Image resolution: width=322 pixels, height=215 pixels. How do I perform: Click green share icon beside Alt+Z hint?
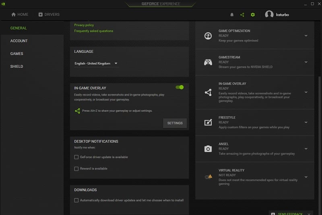tap(77, 111)
